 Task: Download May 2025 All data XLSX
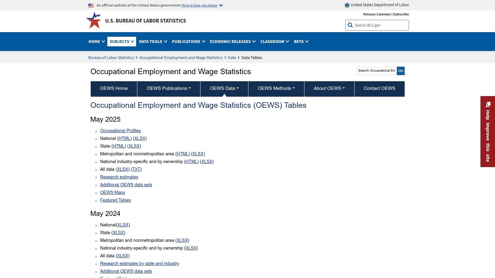pos(123,169)
